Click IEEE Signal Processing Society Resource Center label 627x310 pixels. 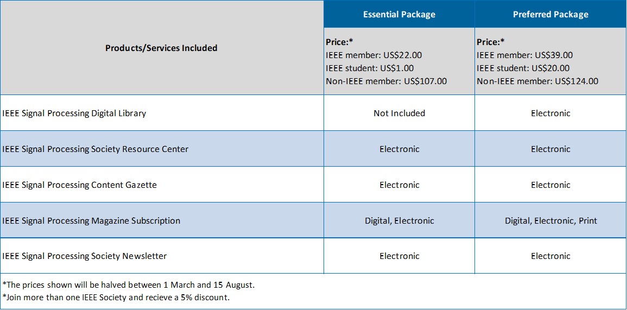pos(95,149)
